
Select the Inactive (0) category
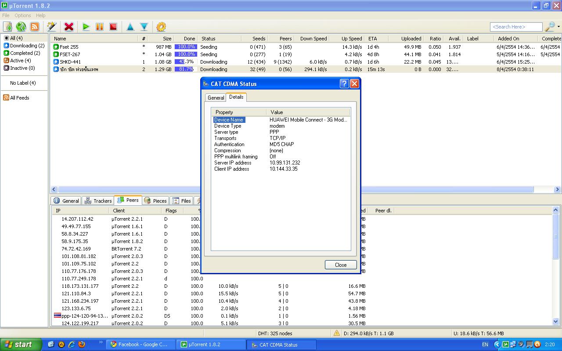[x=19, y=68]
